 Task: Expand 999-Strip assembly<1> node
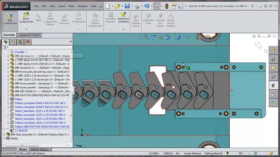(x=4, y=135)
